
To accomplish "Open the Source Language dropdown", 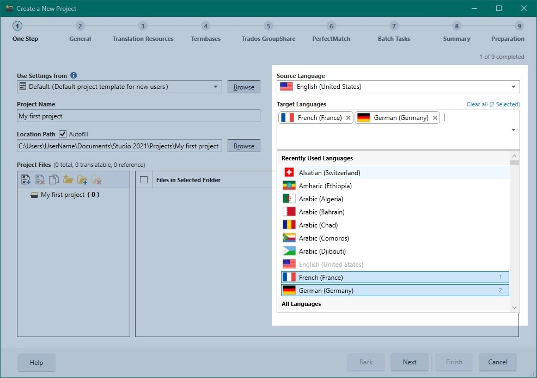I will 513,87.
